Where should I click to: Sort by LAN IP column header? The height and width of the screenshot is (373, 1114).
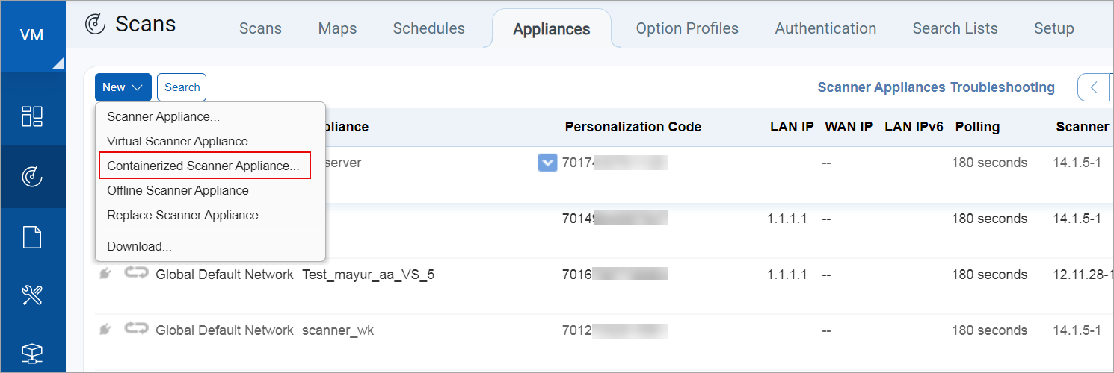792,127
